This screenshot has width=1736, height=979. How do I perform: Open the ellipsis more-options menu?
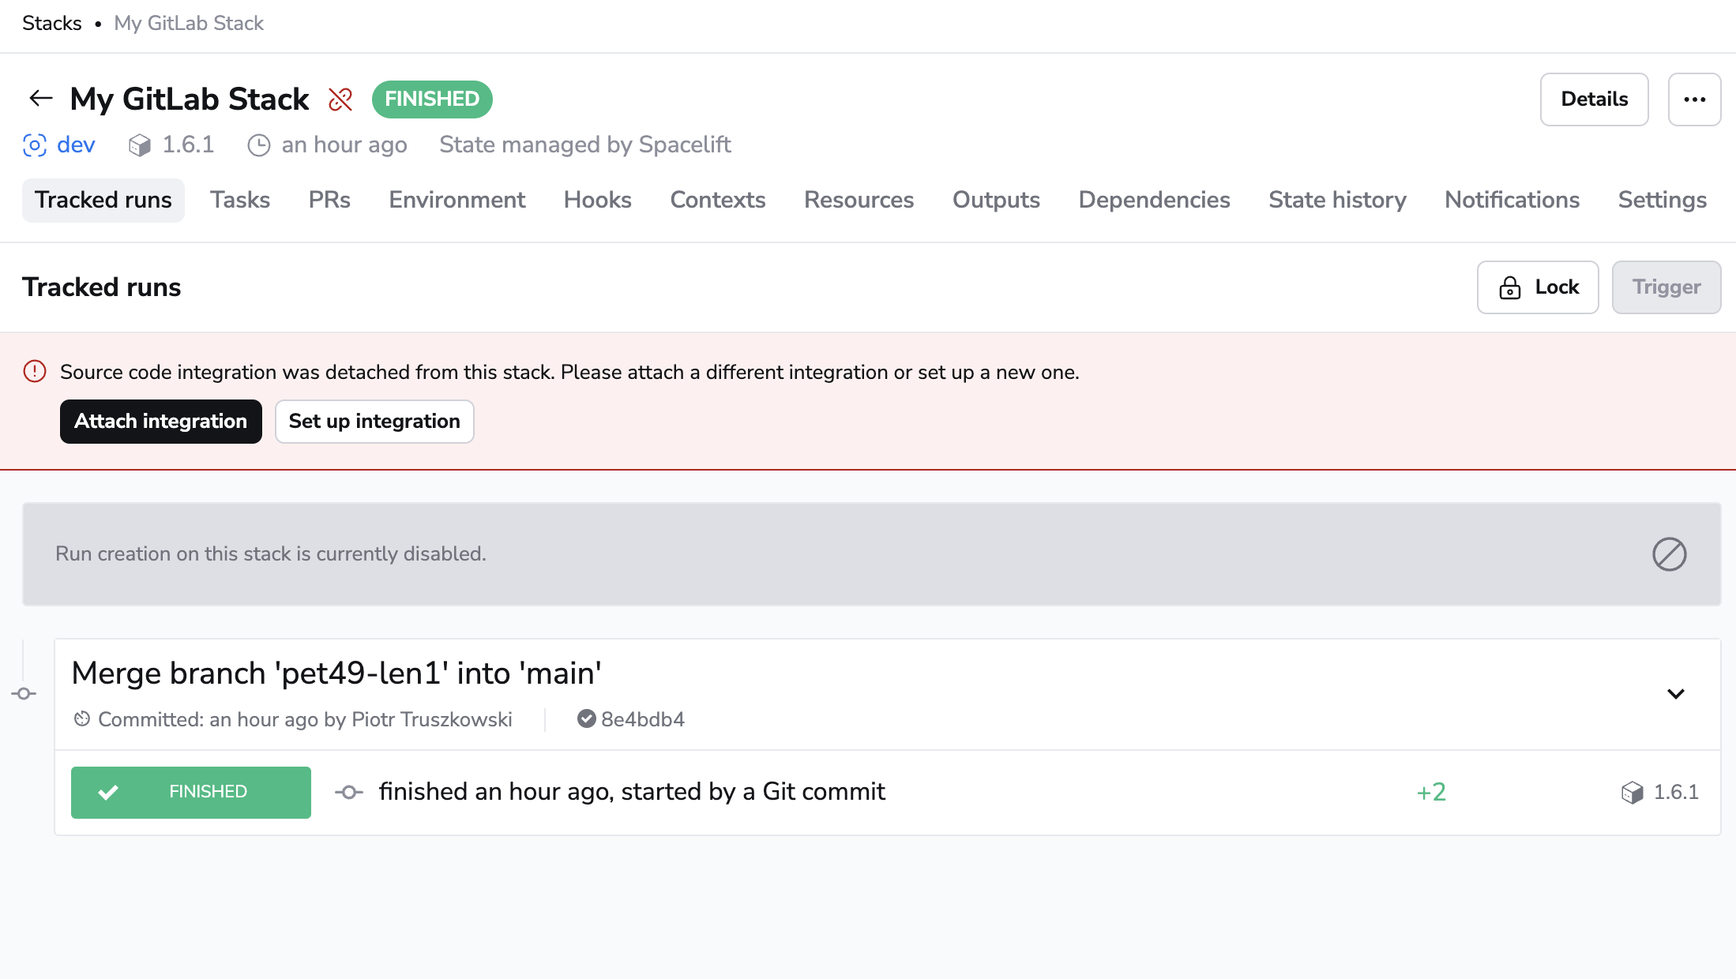pos(1695,99)
